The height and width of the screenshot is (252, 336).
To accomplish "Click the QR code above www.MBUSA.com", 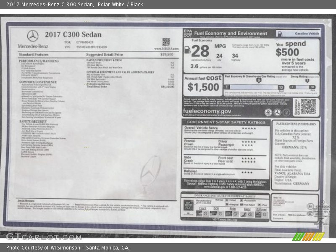I will [x=166, y=42].
